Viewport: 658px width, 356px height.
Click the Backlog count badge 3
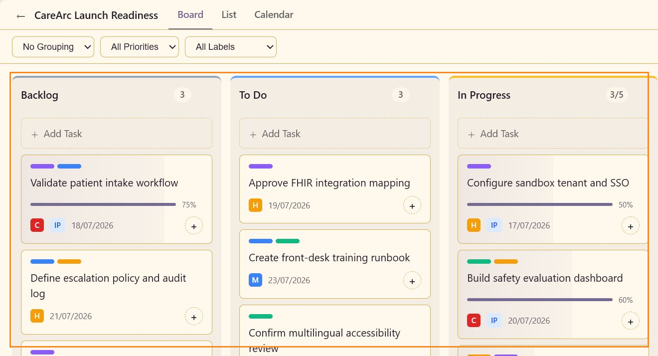tap(182, 95)
